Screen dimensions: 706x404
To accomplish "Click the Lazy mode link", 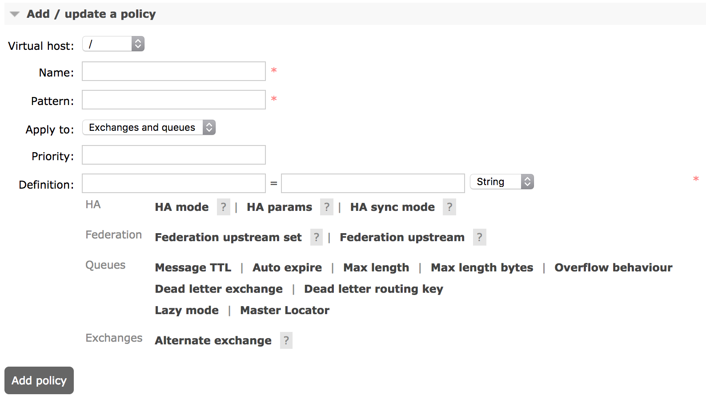I will click(187, 310).
